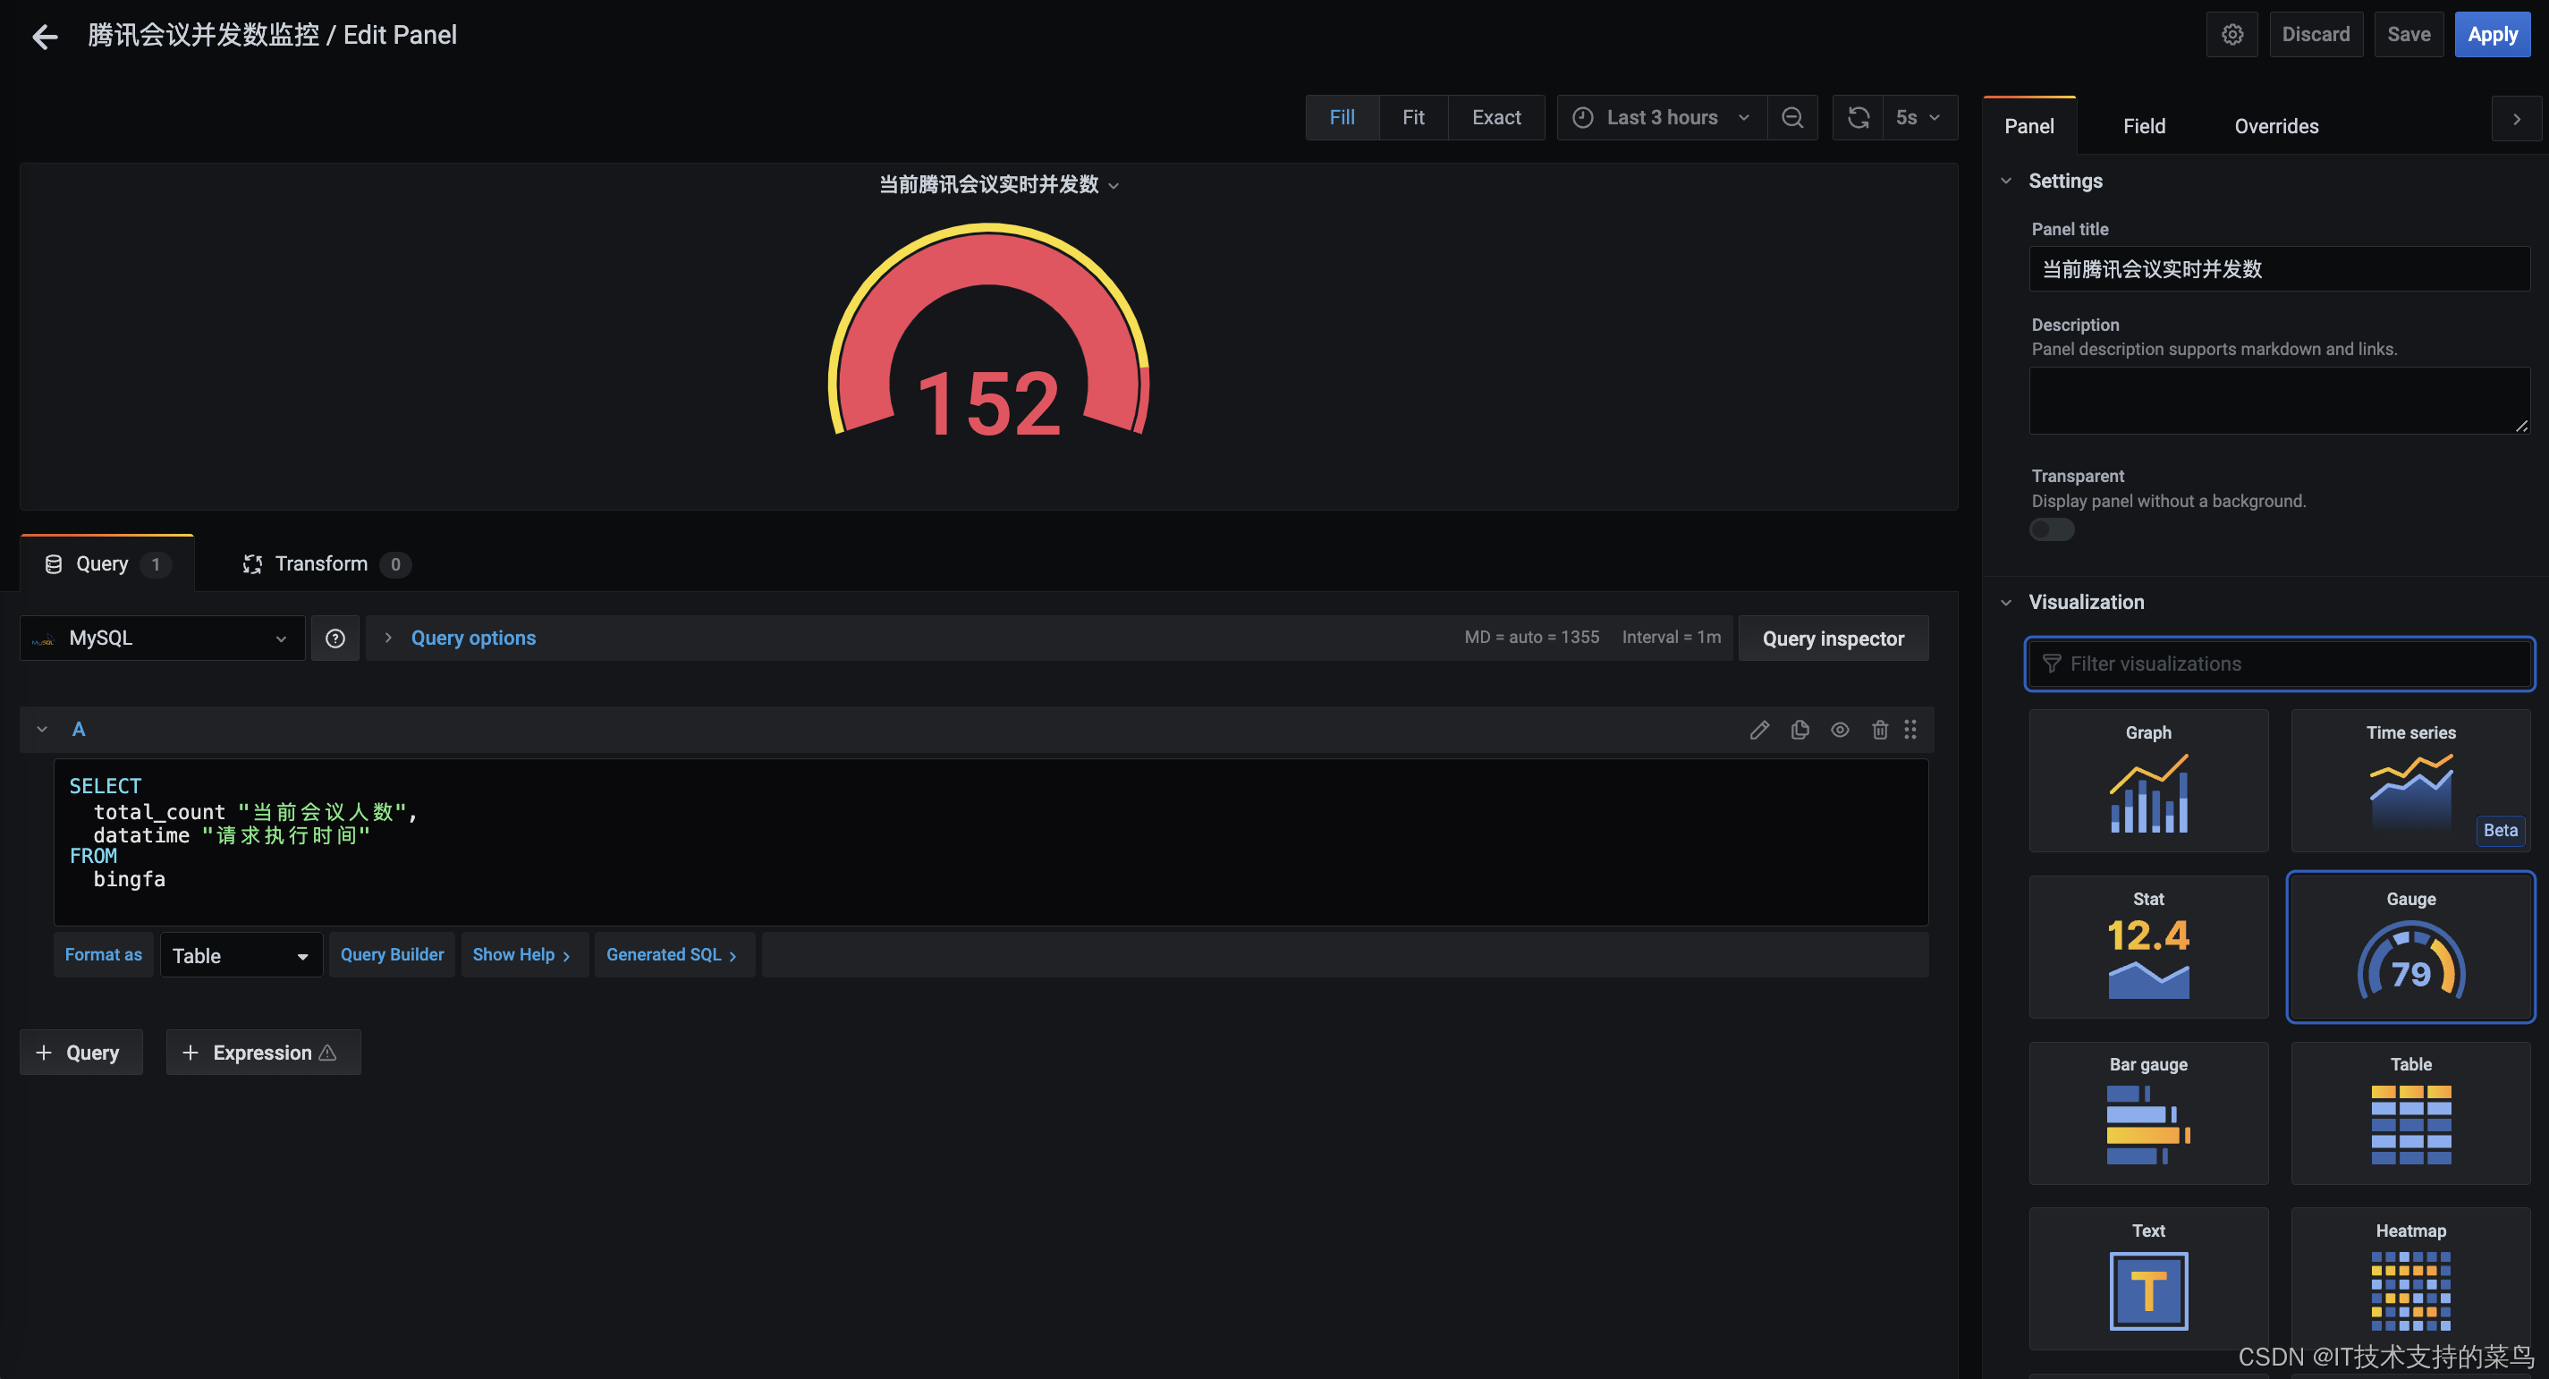Screen dimensions: 2549x1379
Task: Open the panel title dropdown menu in preview
Action: coord(1114,186)
